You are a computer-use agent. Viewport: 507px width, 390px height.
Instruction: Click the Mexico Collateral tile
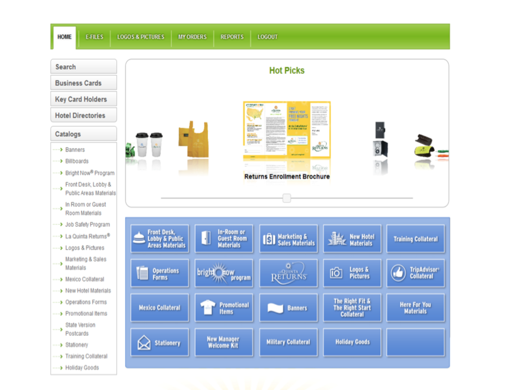[160, 308]
